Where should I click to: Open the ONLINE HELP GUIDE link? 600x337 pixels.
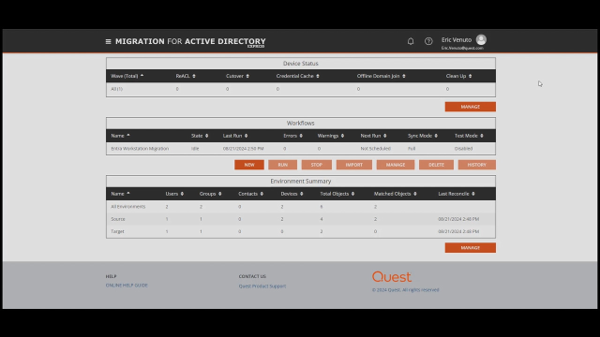(127, 286)
